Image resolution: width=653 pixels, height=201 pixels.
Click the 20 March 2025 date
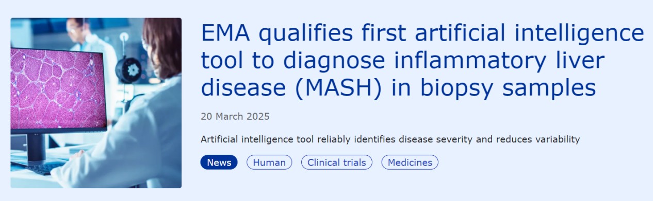(x=235, y=116)
